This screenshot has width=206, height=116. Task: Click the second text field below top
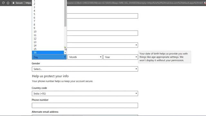pos(102,33)
